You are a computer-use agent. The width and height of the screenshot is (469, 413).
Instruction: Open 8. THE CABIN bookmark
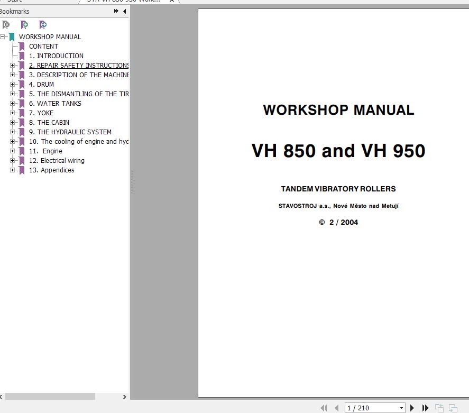point(49,123)
